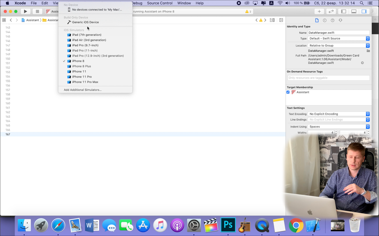Image resolution: width=379 pixels, height=236 pixels.
Task: Toggle the Inspectors panel
Action: pyautogui.click(x=364, y=11)
